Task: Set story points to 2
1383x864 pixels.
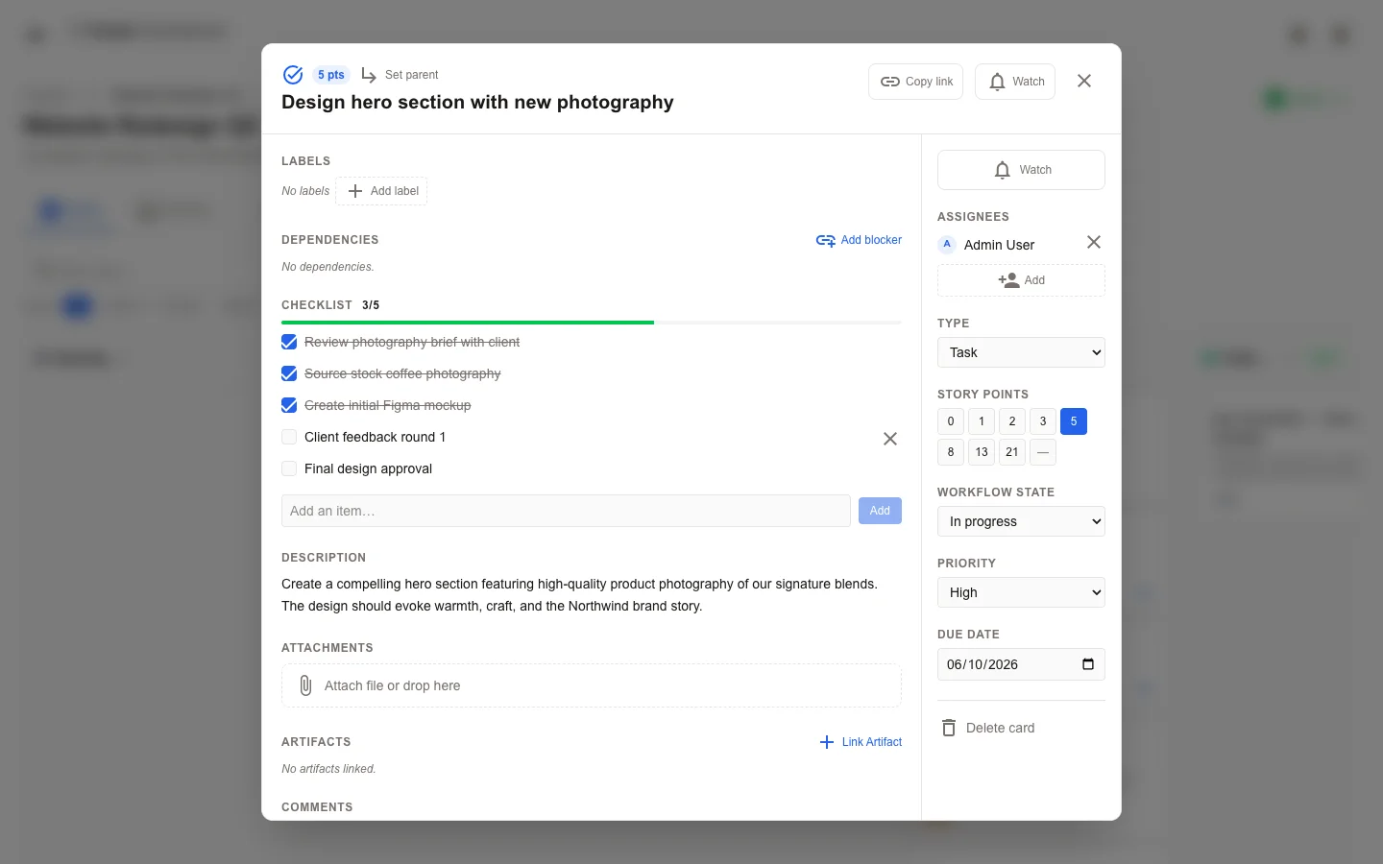Action: click(1012, 421)
